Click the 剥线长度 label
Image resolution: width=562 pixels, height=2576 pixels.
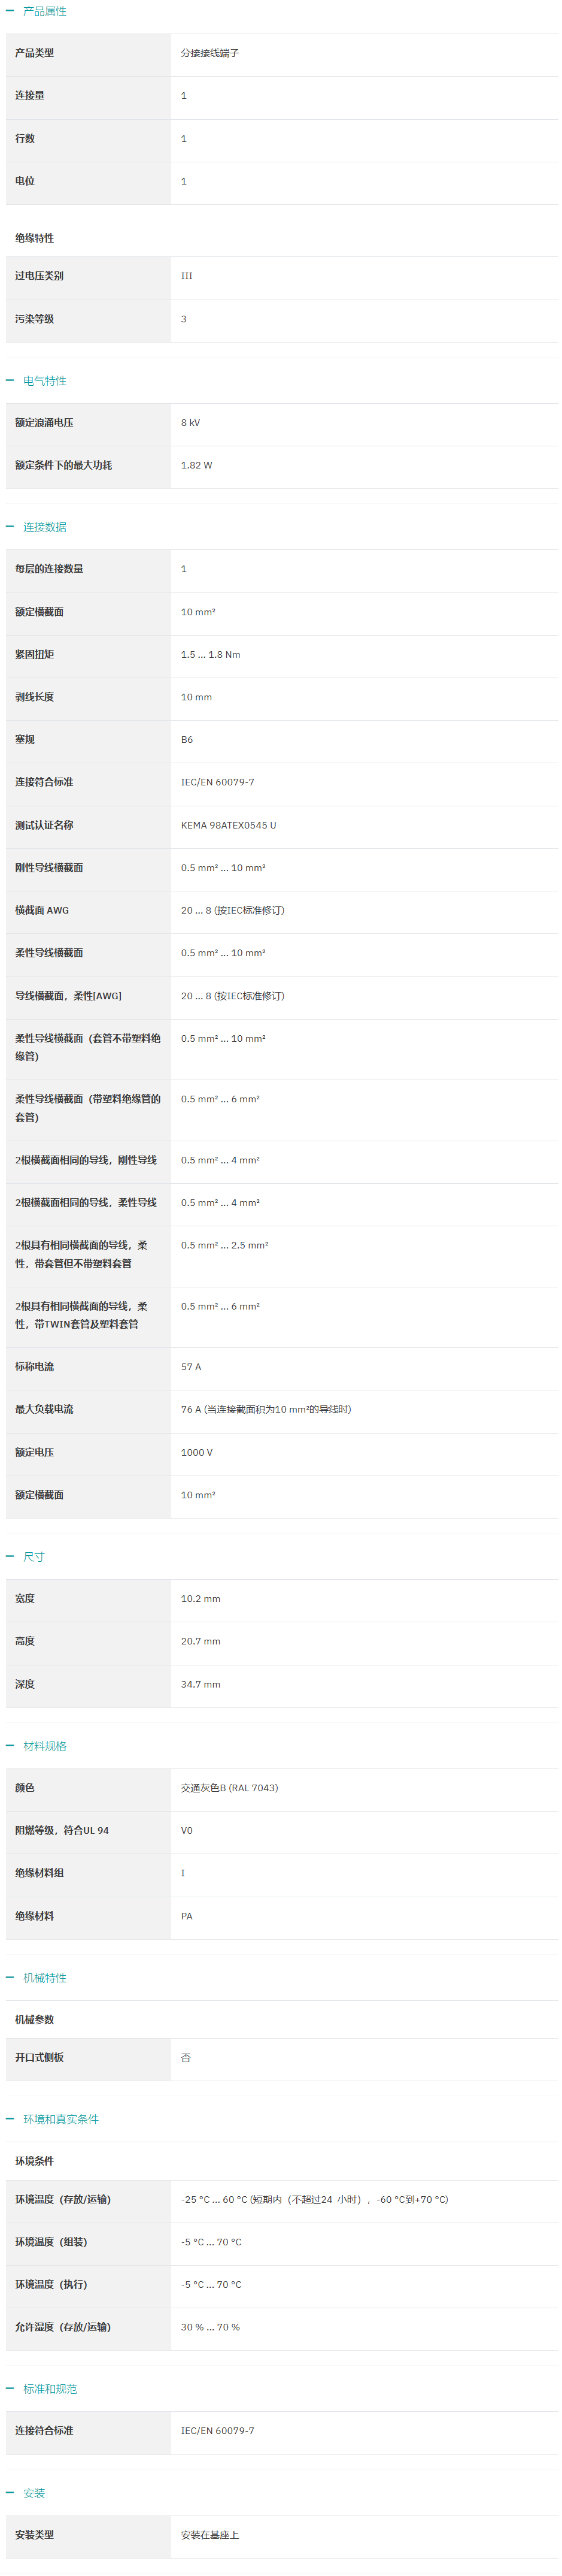pos(35,697)
